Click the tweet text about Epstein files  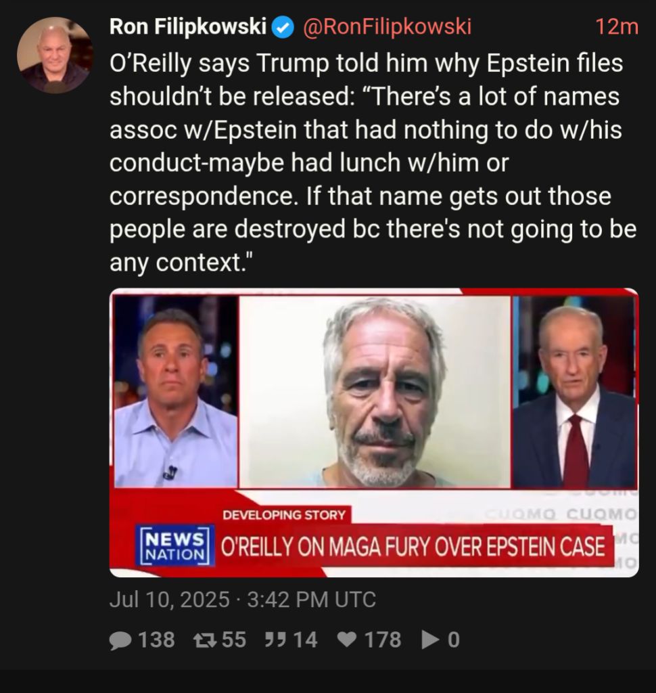coord(374,162)
